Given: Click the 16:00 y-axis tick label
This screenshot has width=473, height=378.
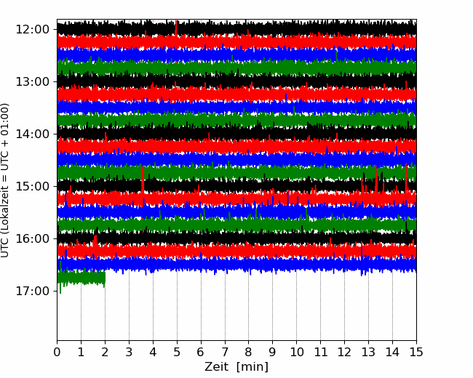Looking at the screenshot, I should click(32, 238).
